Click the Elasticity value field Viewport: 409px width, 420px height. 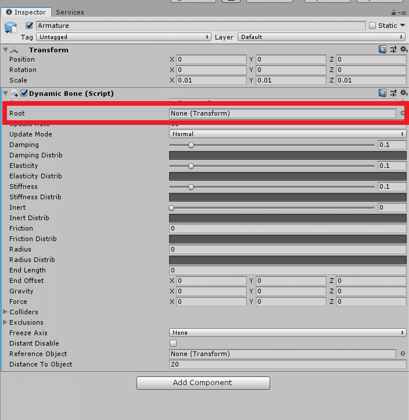point(392,166)
